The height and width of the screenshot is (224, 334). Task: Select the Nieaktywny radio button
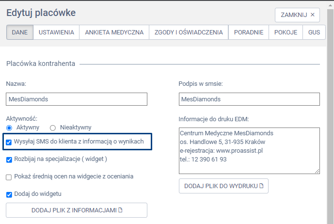[53, 128]
